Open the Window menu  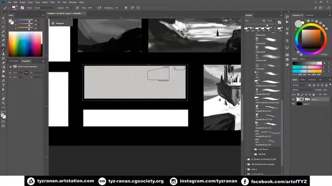tap(73, 2)
